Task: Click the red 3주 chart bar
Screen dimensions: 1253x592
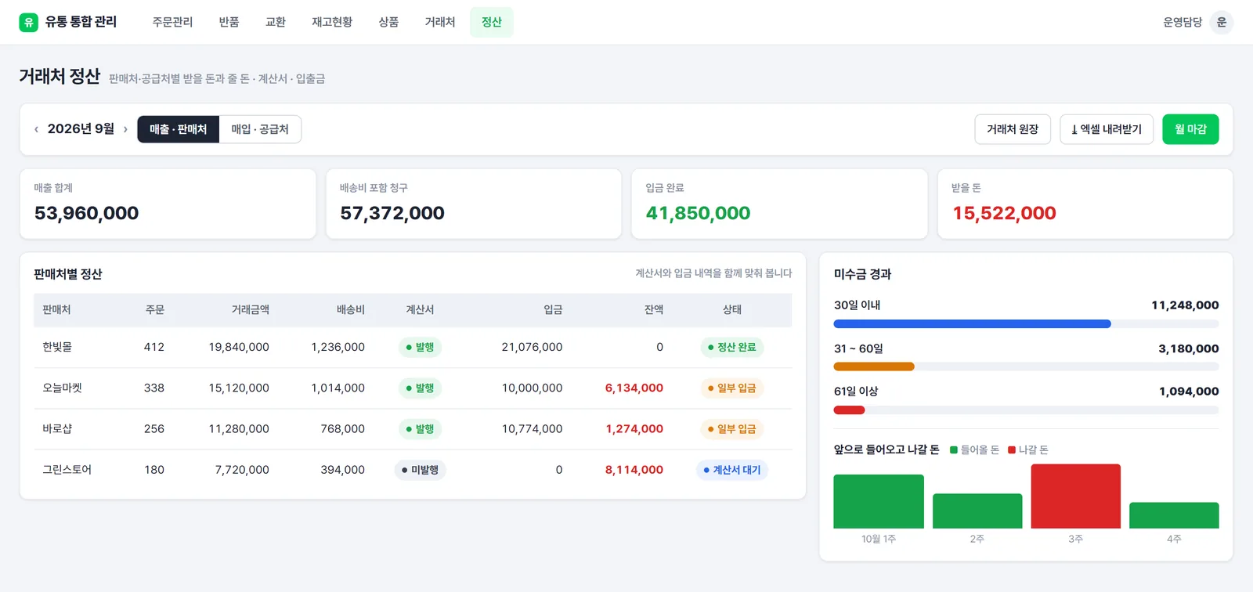Action: point(1076,496)
